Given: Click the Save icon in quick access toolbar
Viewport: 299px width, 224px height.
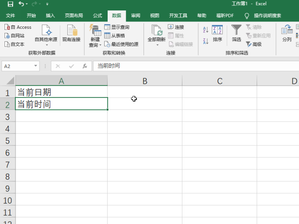Looking at the screenshot, I should coord(10,4).
